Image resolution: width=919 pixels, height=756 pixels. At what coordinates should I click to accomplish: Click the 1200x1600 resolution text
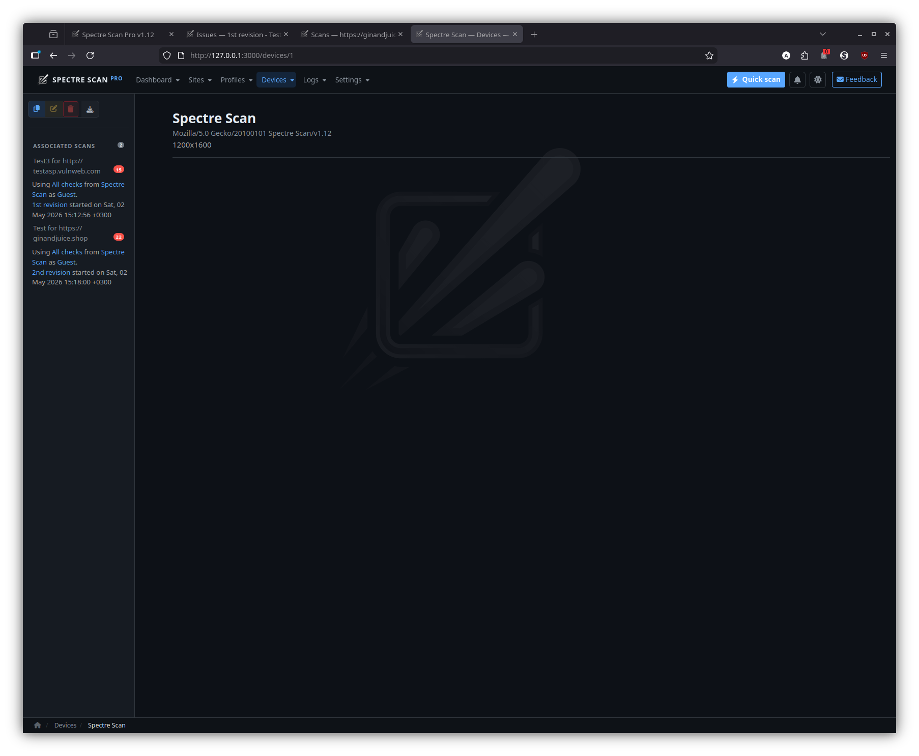click(192, 145)
